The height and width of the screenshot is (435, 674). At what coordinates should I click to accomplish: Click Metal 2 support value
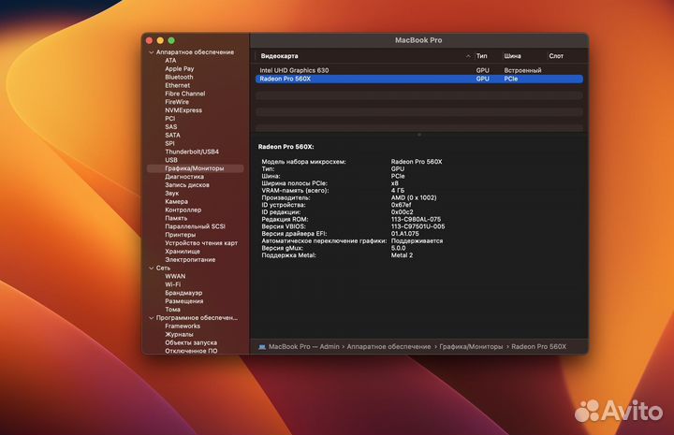pos(402,255)
